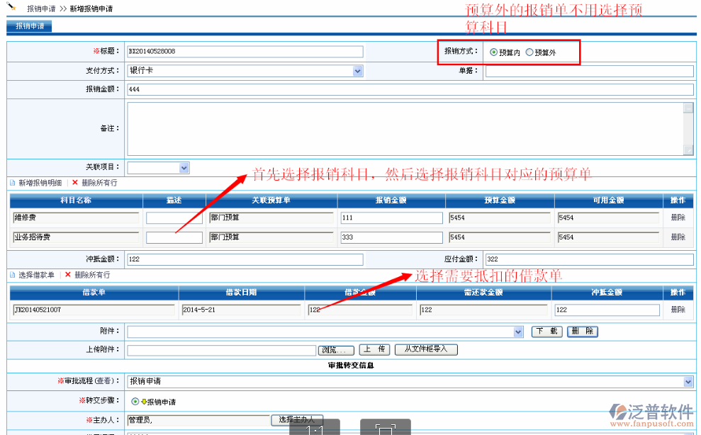Expand the 关联项目 dropdown
The image size is (701, 435).
[x=184, y=168]
